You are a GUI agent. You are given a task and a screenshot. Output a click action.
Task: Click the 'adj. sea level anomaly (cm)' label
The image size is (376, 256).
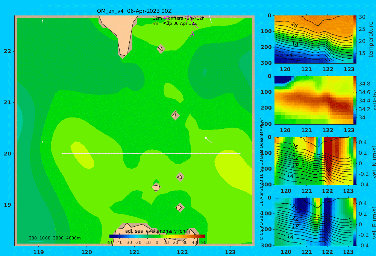tap(157, 231)
